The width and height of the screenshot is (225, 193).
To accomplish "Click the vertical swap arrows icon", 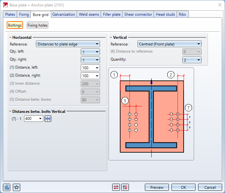I will coord(125,187).
